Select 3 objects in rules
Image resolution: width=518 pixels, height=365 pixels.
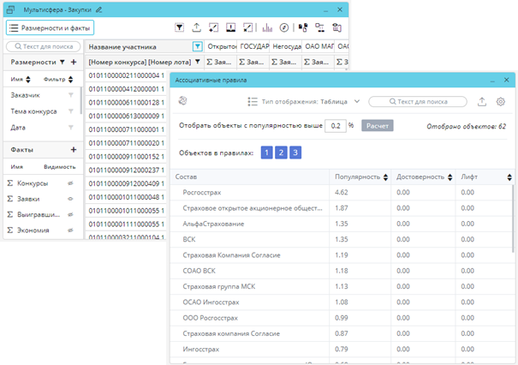(295, 153)
